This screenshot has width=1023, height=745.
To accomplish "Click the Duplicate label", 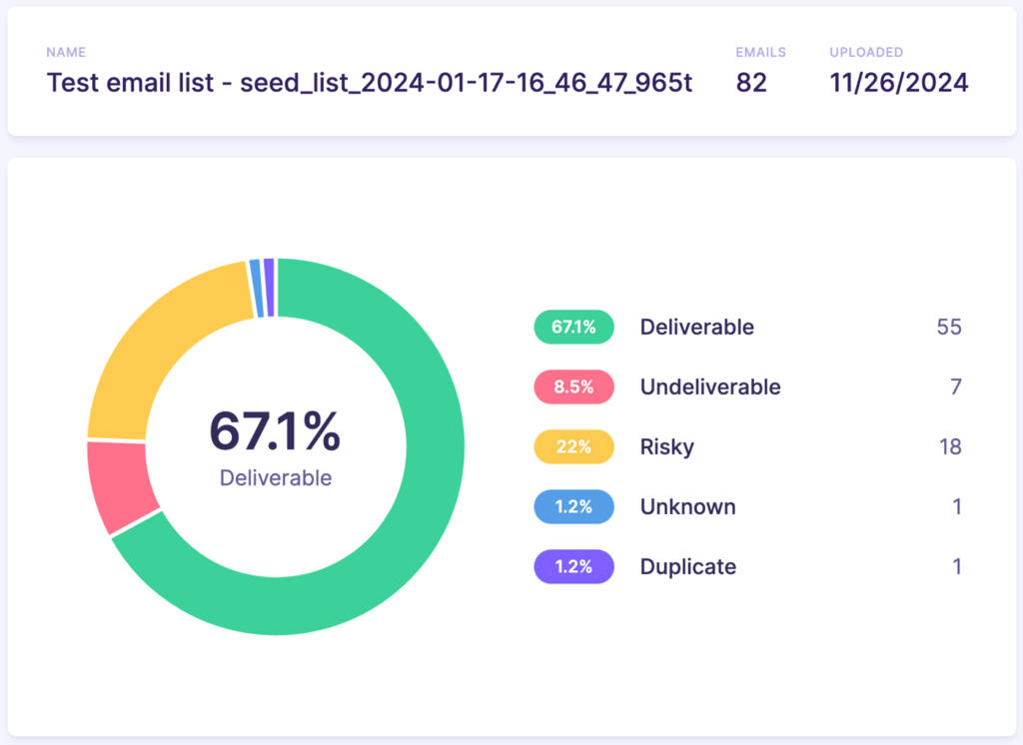I will click(687, 566).
